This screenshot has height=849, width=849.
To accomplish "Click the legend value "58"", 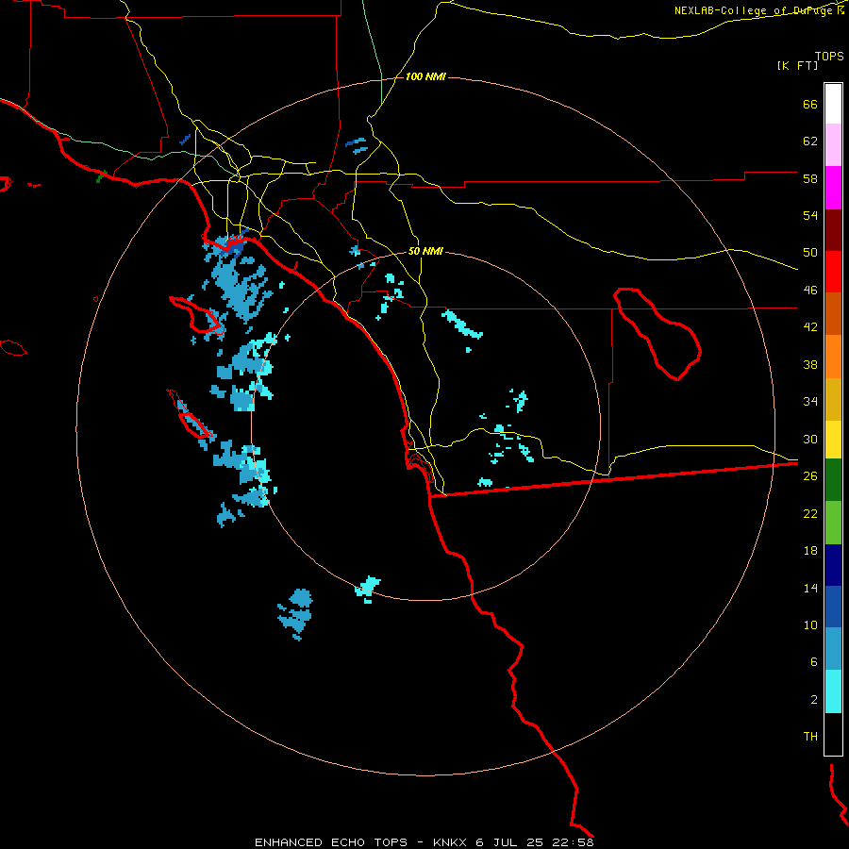I will tap(810, 178).
